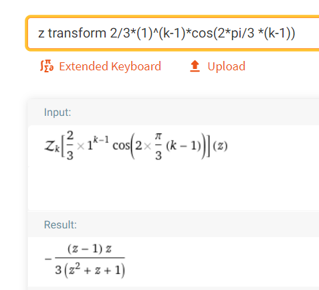Select the Result pod header label
The height and width of the screenshot is (290, 319).
coord(60,224)
